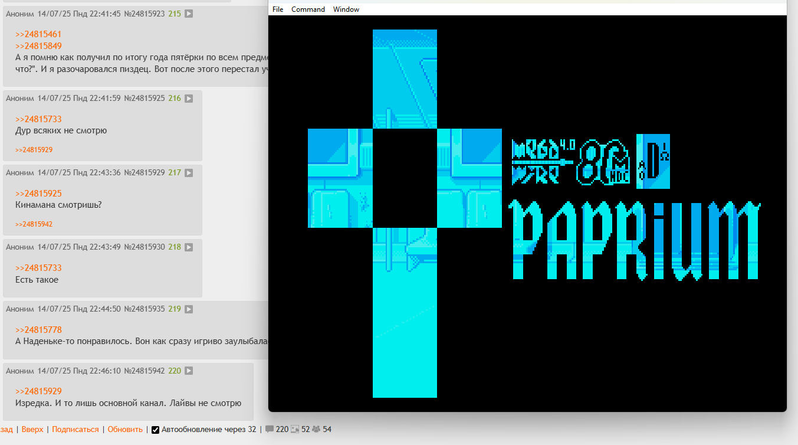798x445 pixels.
Task: Click the text starting 'Изредка. И то лишь'
Action: click(128, 404)
